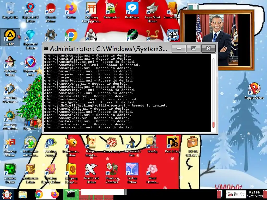Launch Notepad++ from the desktop
267x200 pixels.
[x=112, y=11]
